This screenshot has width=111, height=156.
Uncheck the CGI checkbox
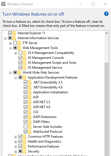tap(25, 112)
